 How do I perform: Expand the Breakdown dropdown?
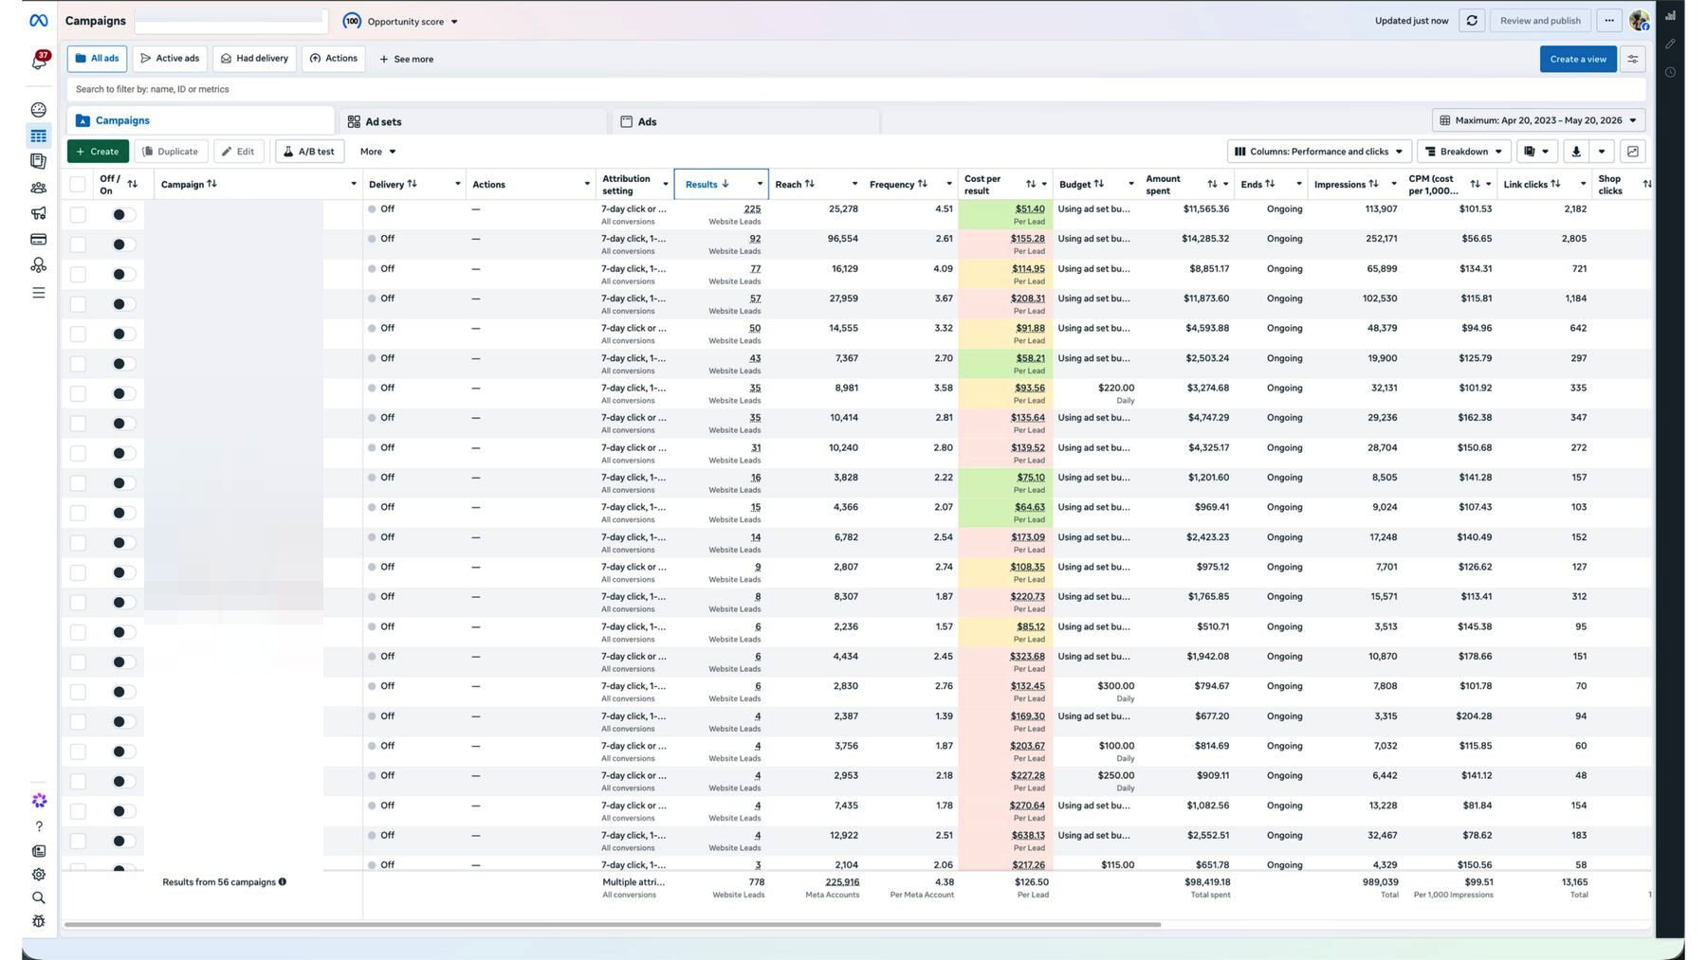[1465, 152]
